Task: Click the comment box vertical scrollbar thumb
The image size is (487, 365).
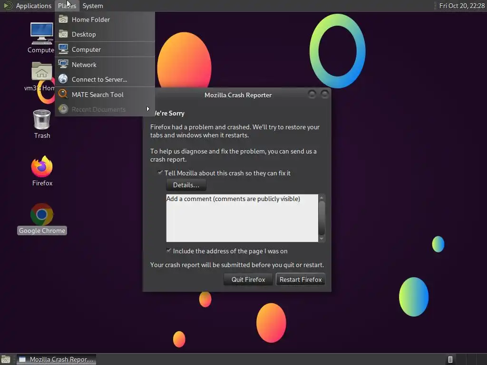Action: 322,218
